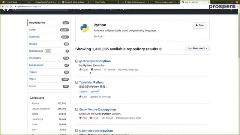Click repository icon beside TwoWater/Python
This screenshot has height=135, width=240.
pyautogui.click(x=76, y=82)
